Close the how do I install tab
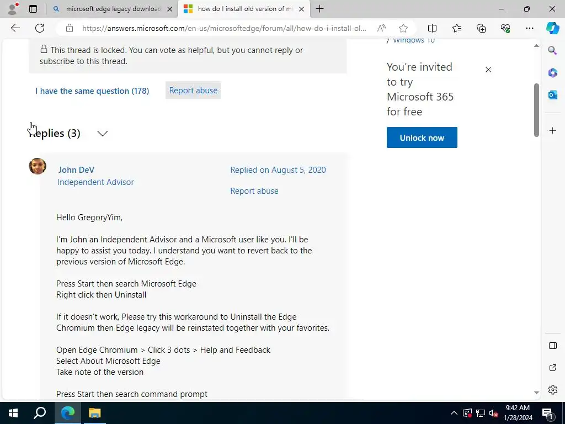Viewport: 565px width, 424px height. coord(302,9)
